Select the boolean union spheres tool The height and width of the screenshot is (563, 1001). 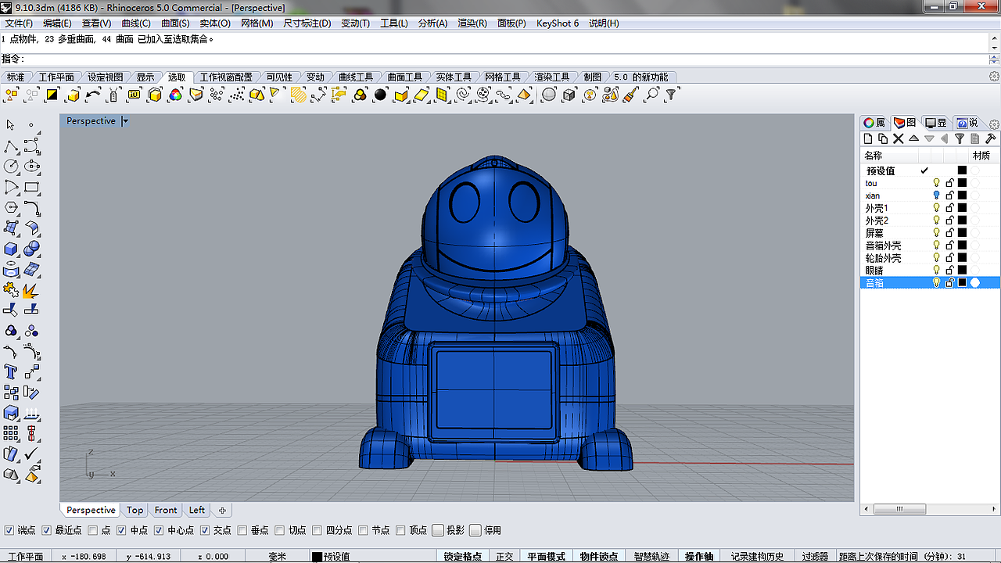pyautogui.click(x=32, y=249)
